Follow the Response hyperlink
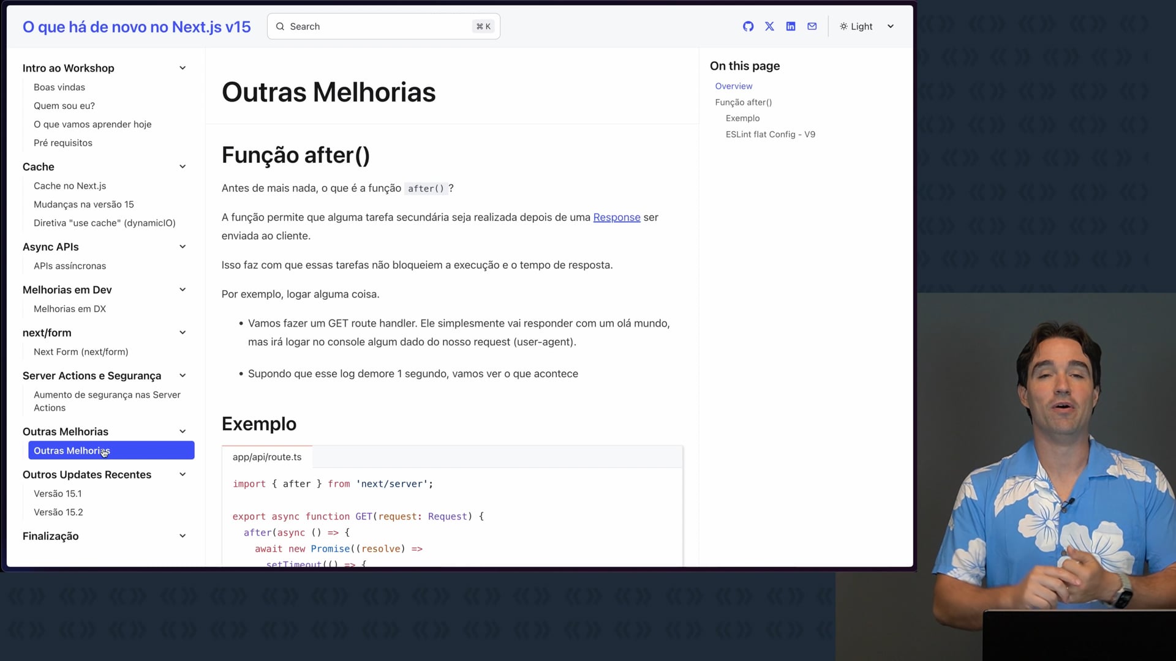 point(616,217)
